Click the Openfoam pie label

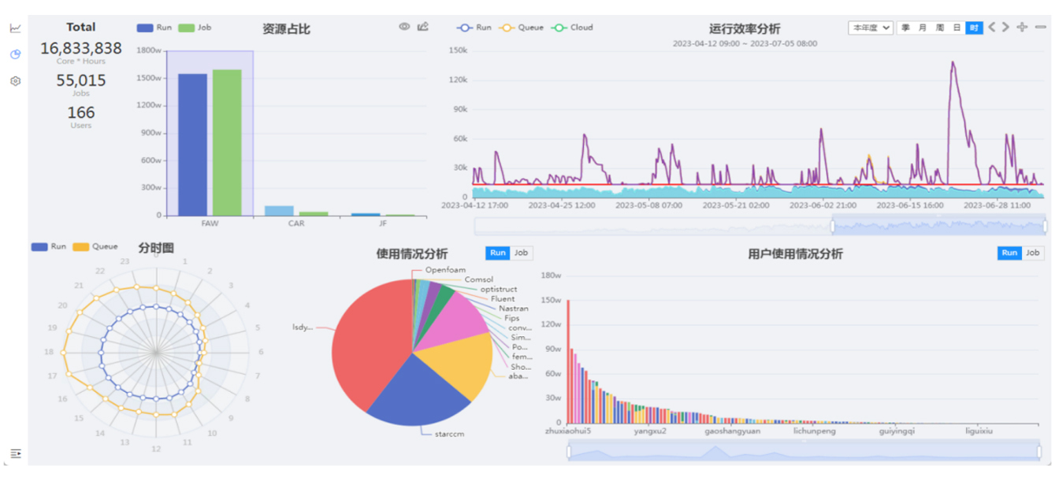click(x=446, y=269)
